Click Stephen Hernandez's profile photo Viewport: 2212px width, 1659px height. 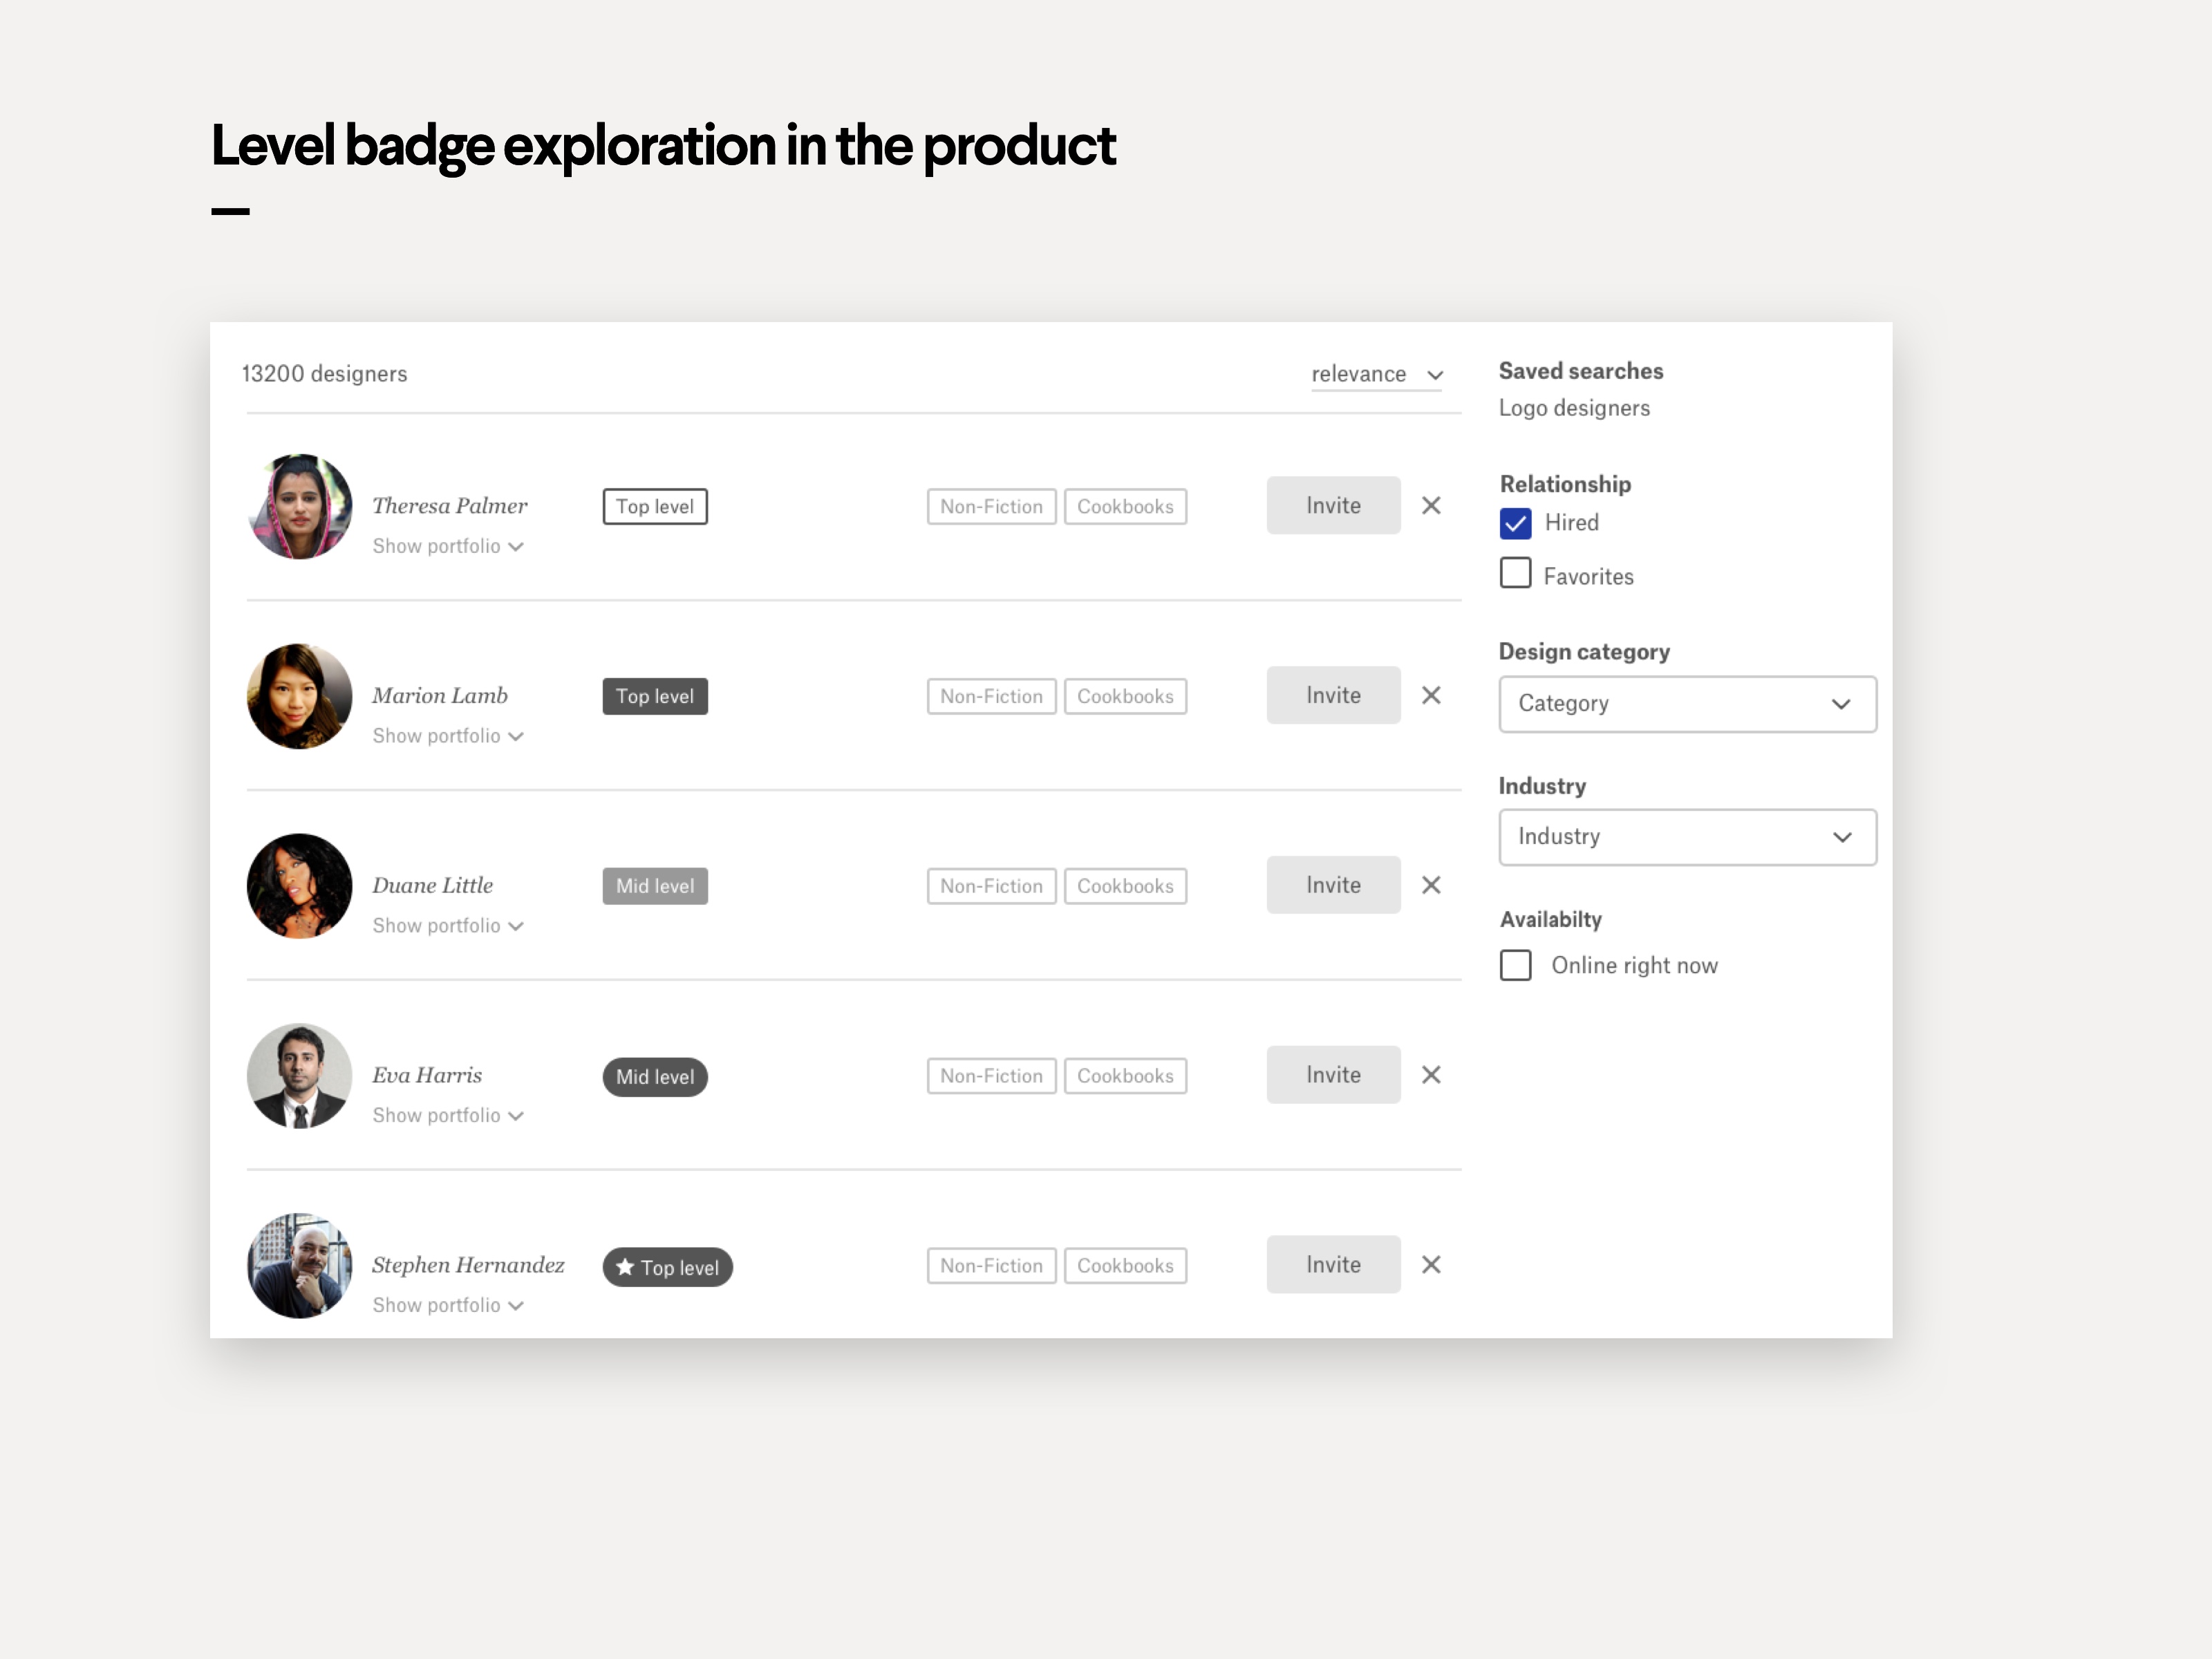[300, 1266]
